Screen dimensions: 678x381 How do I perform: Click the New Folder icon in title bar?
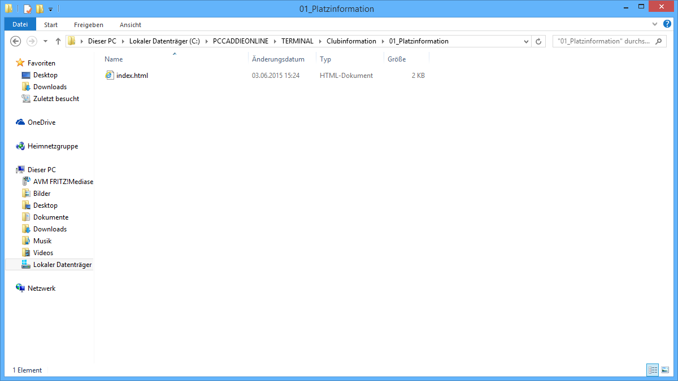click(39, 9)
